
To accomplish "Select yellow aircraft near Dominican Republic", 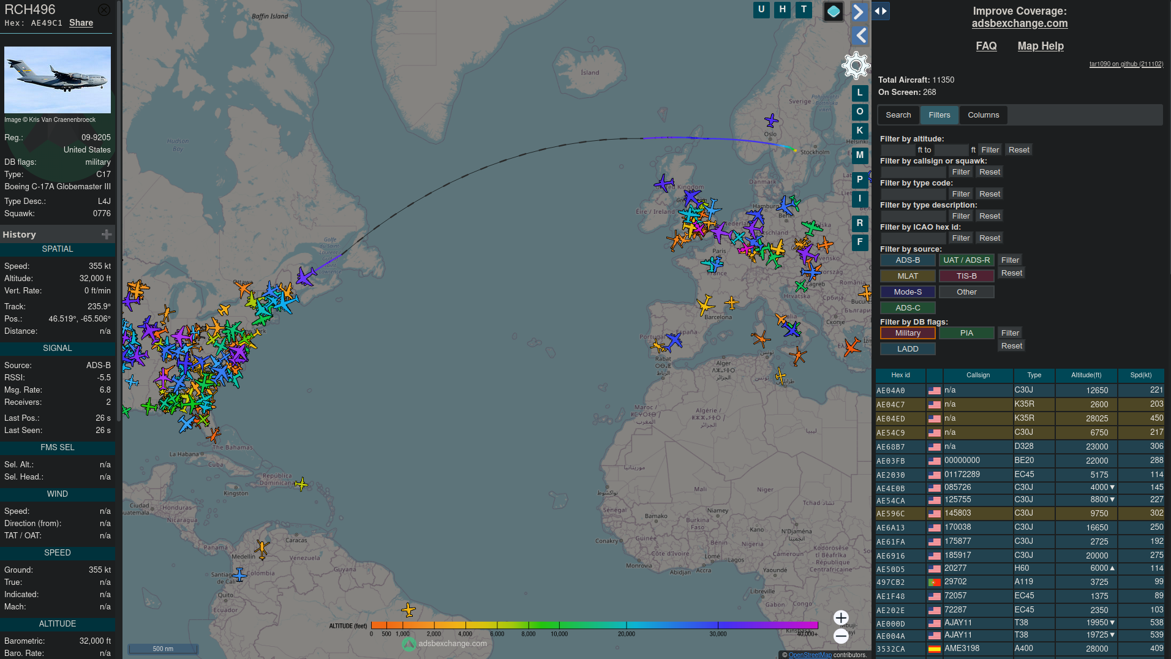I will click(301, 484).
